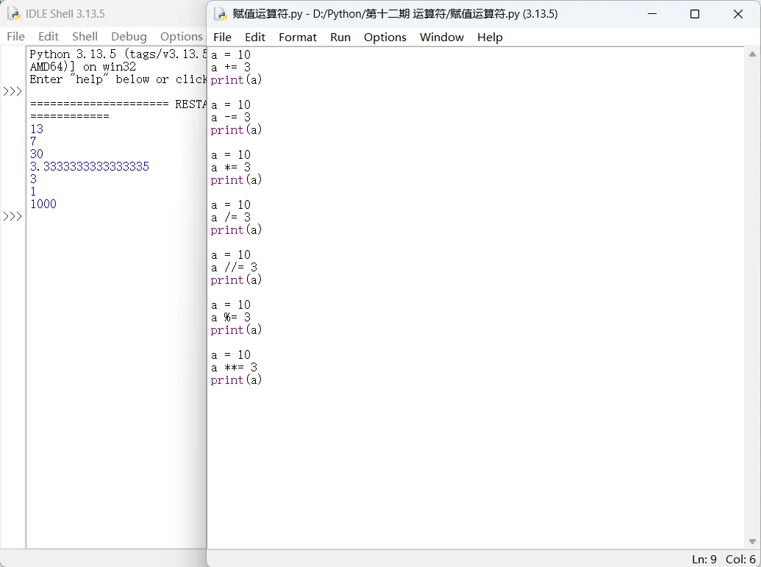
Task: Open File menu in IDLE Shell
Action: (x=15, y=37)
